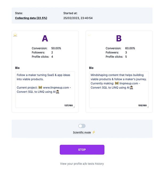Click the Started at timestamp 25/02/2023
Image resolution: width=160 pixels, height=171 pixels.
pos(78,18)
